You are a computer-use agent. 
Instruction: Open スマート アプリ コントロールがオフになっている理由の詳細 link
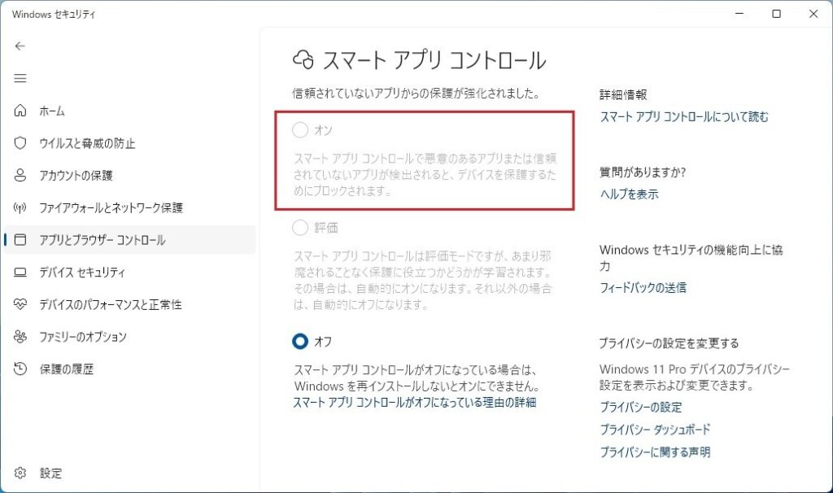[414, 403]
